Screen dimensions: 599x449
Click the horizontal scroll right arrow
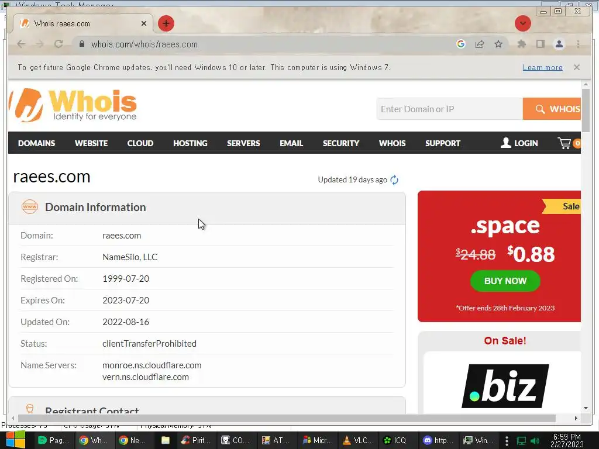coord(576,418)
